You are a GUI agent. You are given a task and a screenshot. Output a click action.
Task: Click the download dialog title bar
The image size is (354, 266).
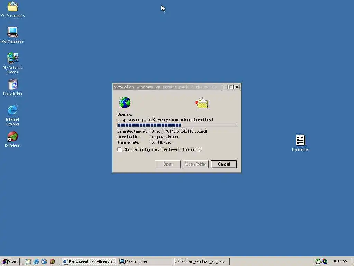(168, 87)
